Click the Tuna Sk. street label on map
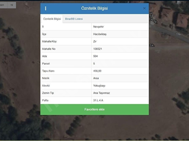Viewport: 189px width, 141px height. (153, 18)
